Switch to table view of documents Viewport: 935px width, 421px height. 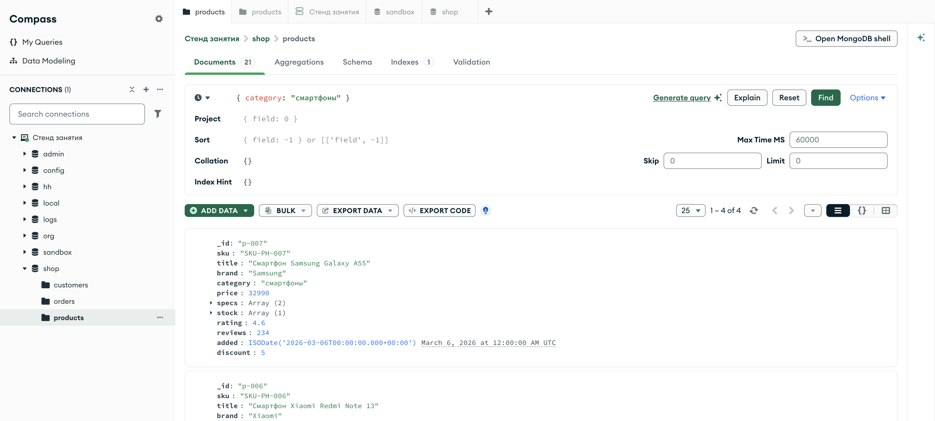886,210
